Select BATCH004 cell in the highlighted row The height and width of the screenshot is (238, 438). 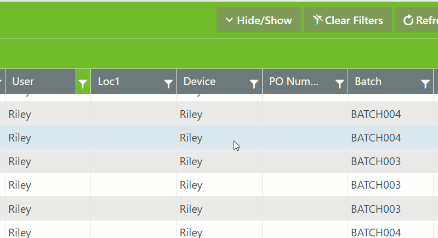coord(376,138)
